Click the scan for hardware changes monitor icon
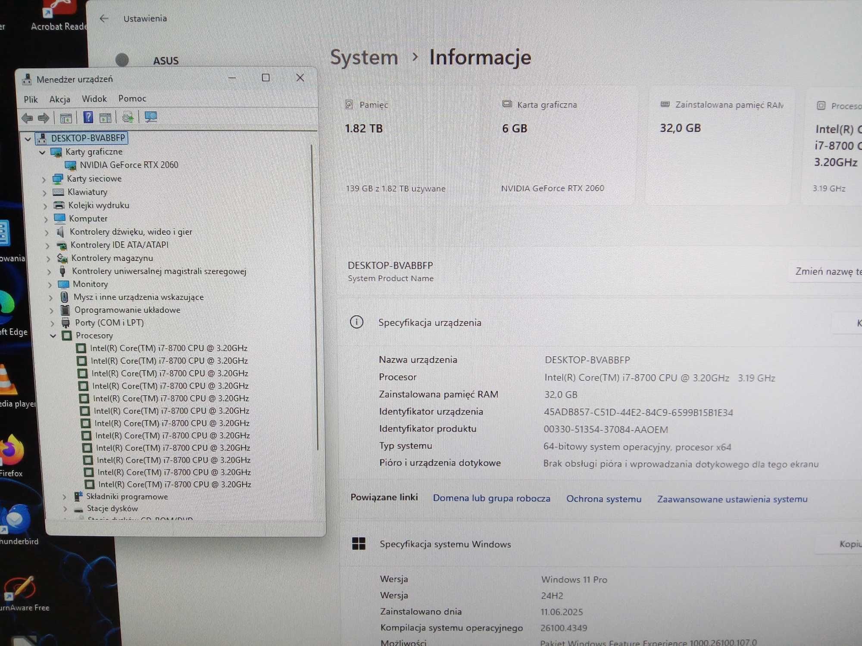 (x=150, y=117)
